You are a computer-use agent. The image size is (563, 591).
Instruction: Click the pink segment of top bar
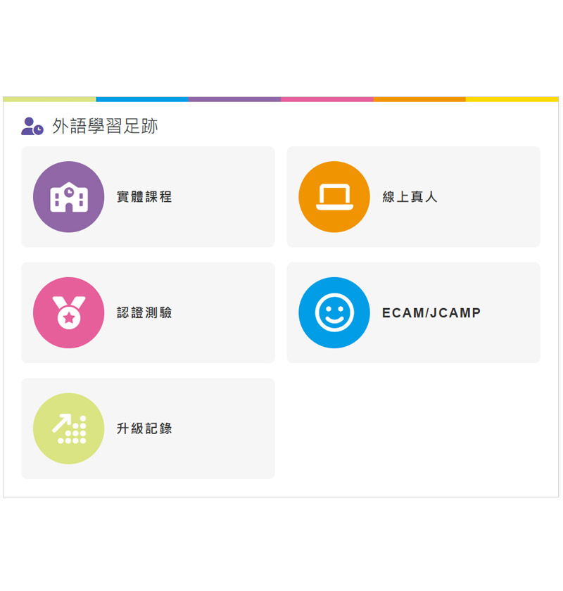coord(327,99)
